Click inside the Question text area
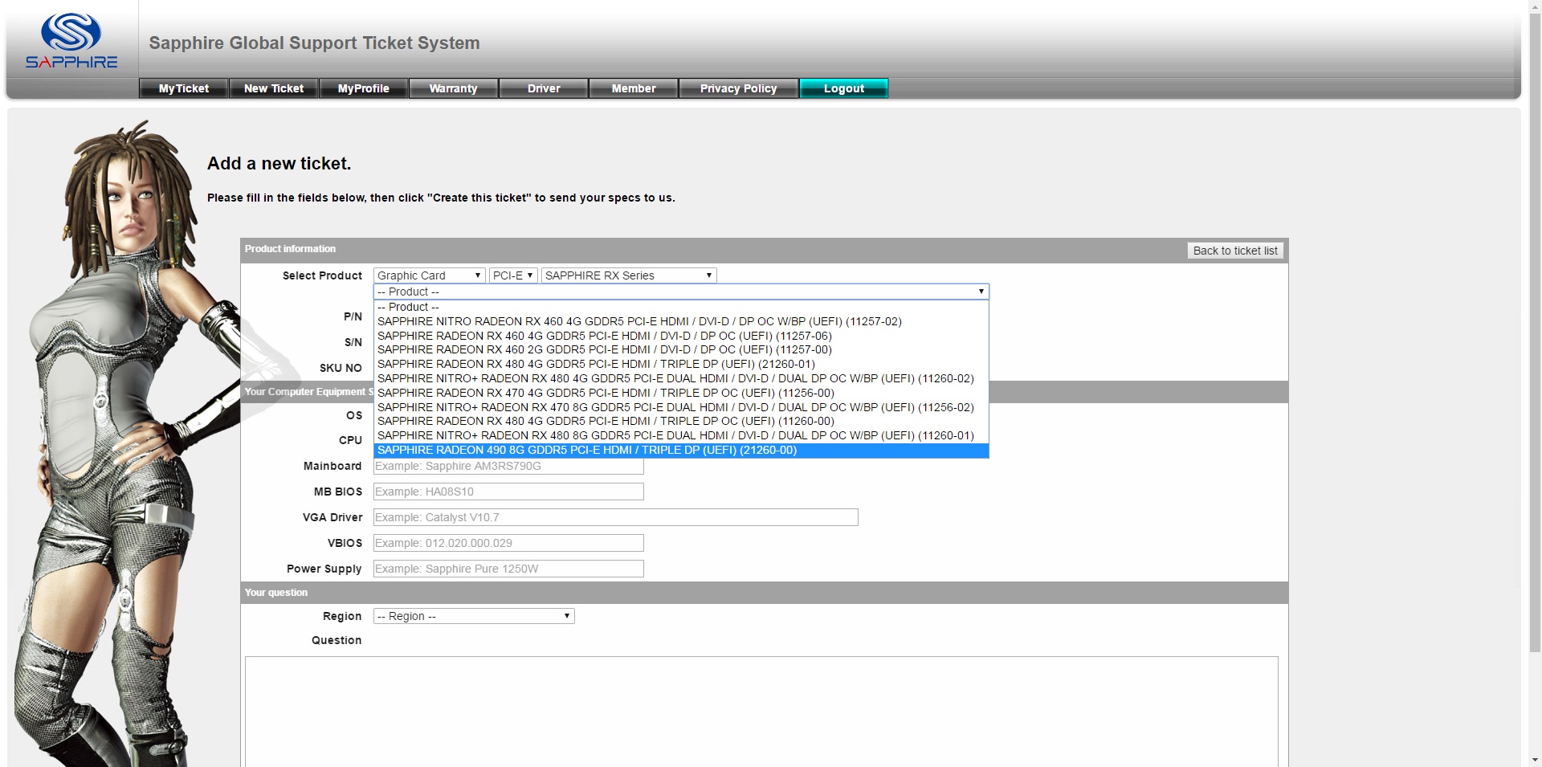 tap(761, 711)
